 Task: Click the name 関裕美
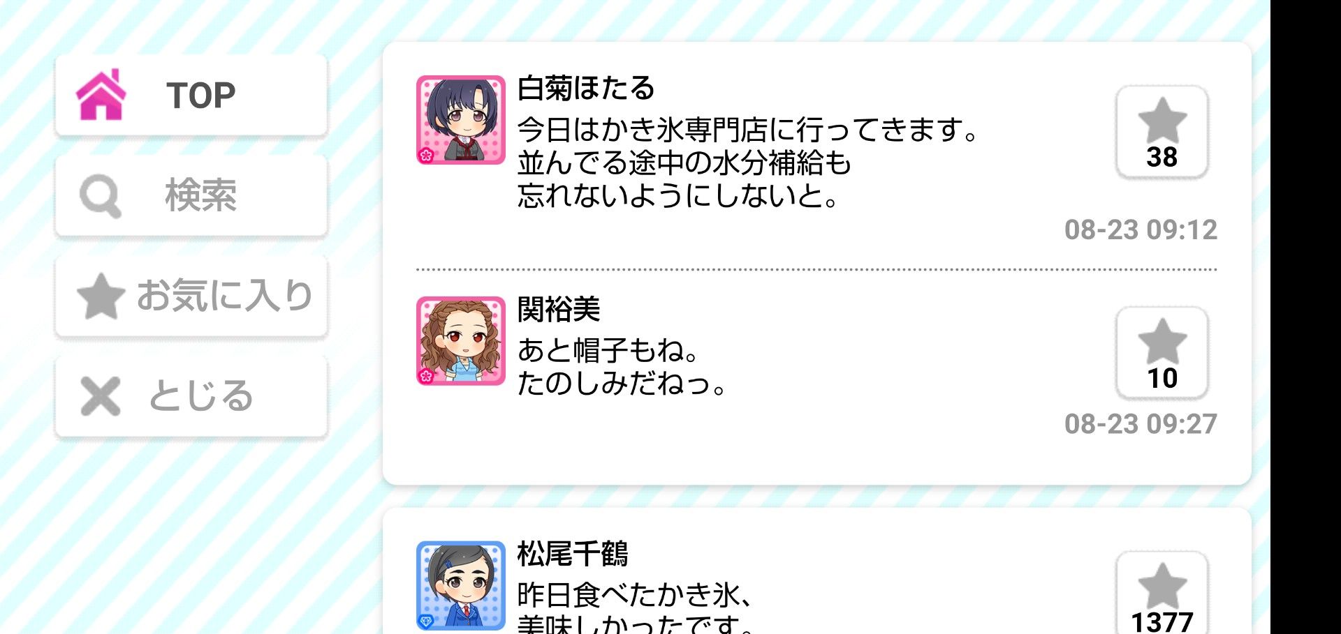click(559, 310)
